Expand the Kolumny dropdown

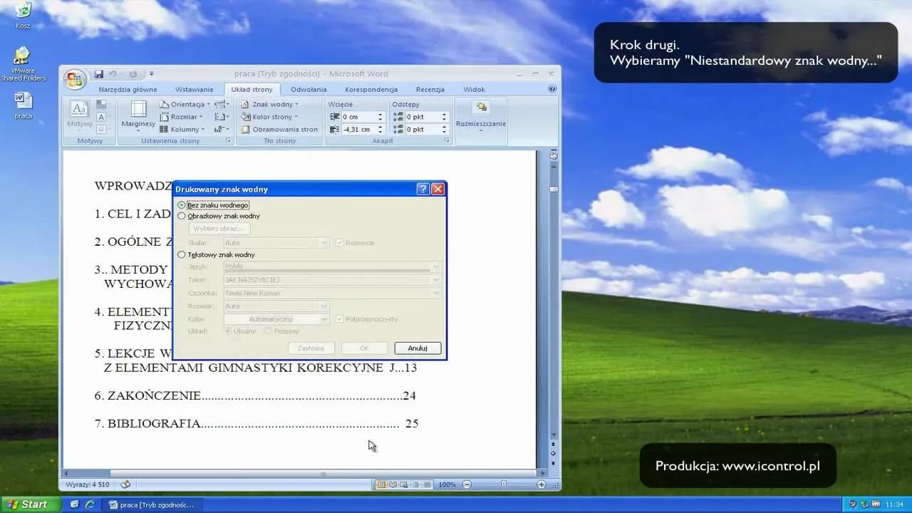(x=183, y=130)
